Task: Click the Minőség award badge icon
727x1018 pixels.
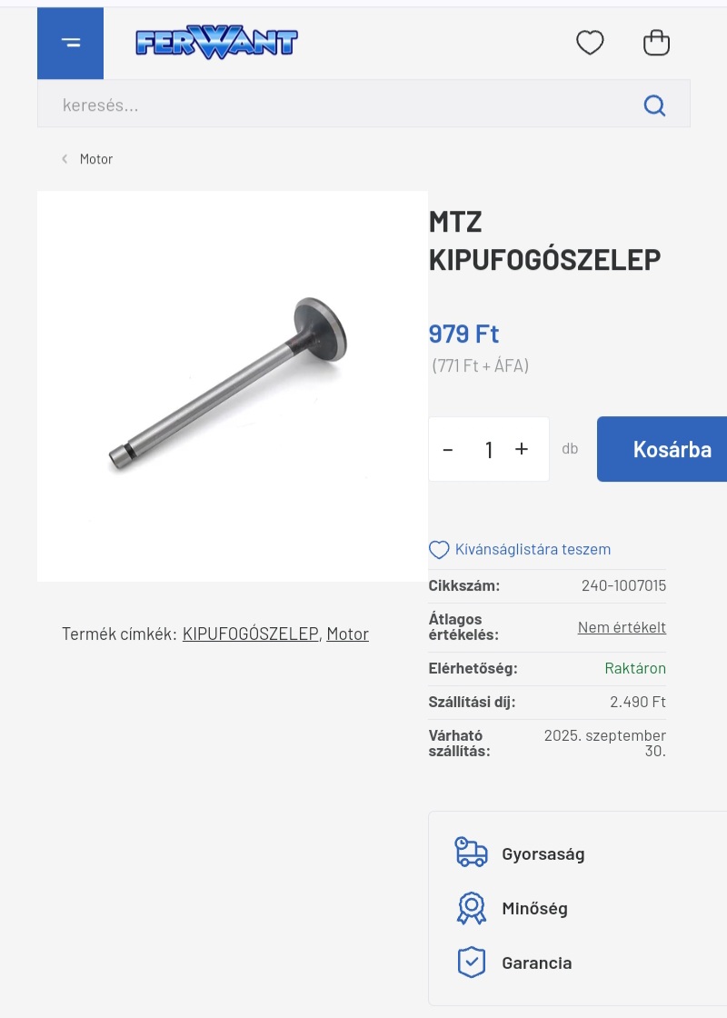Action: pyautogui.click(x=471, y=908)
